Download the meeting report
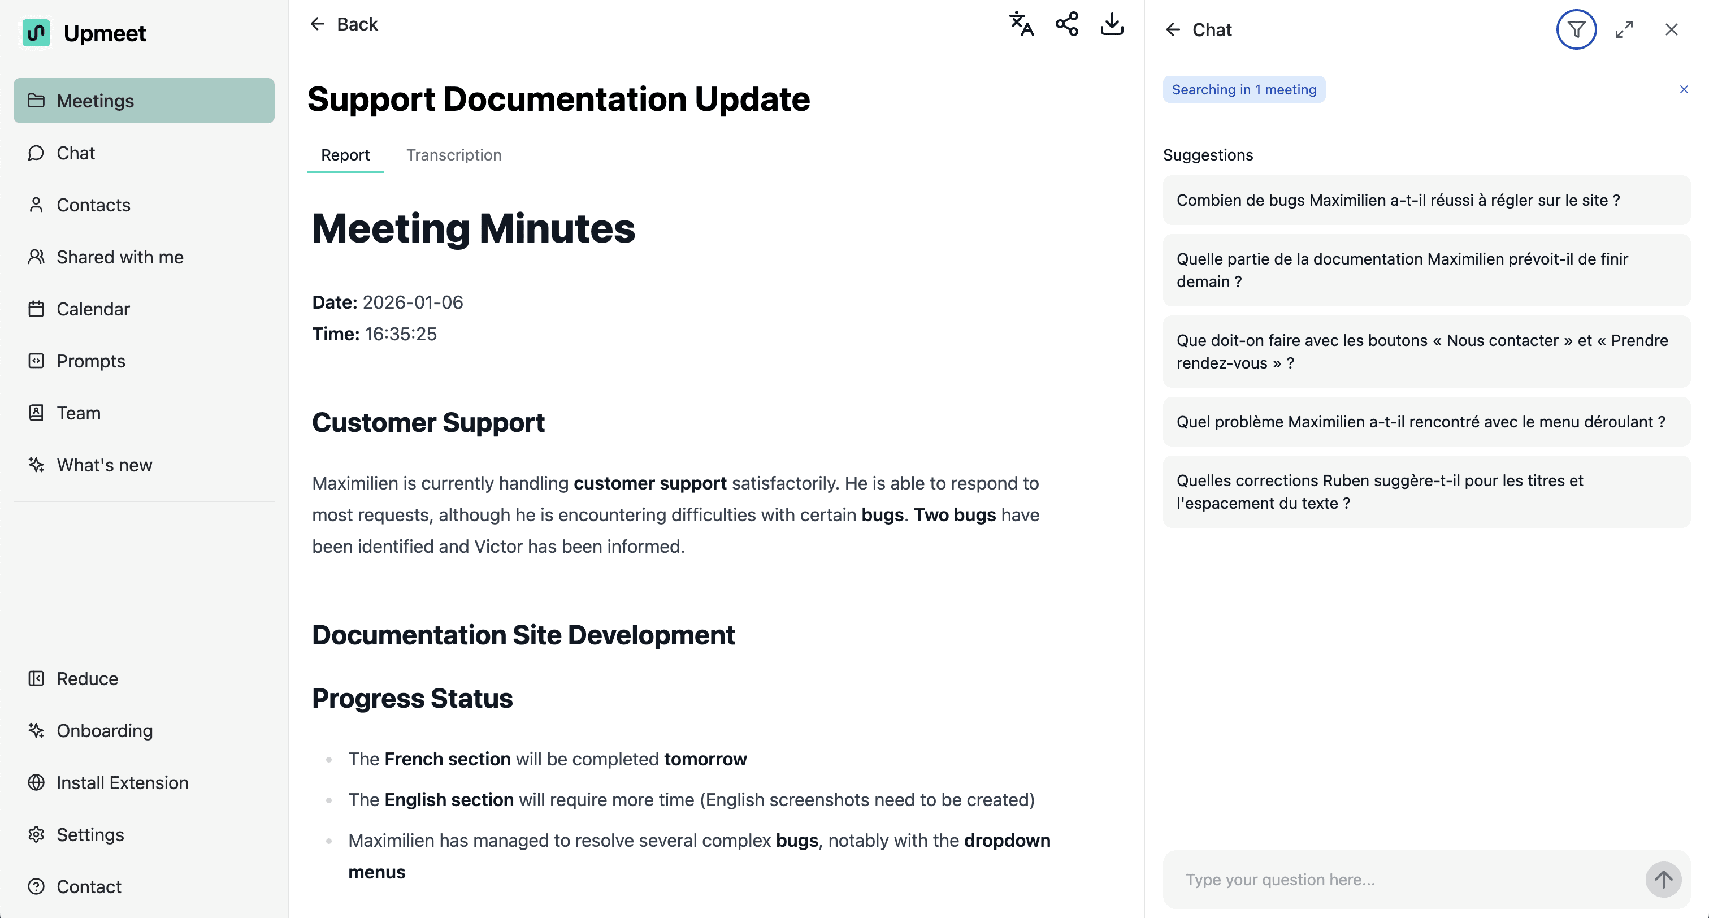1709x918 pixels. (x=1112, y=24)
